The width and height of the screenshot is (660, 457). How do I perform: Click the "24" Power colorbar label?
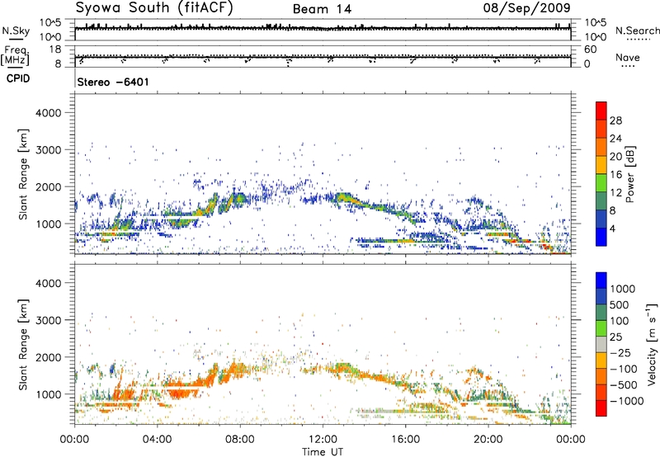pos(615,139)
